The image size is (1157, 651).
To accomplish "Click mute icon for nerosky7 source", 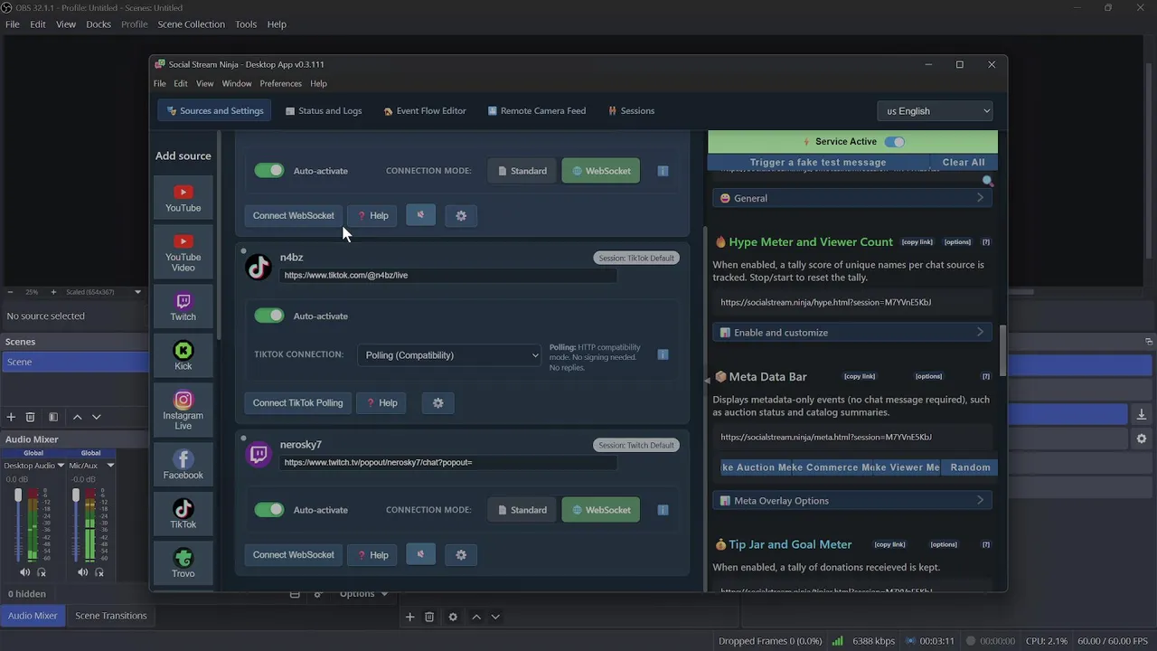I will [420, 554].
